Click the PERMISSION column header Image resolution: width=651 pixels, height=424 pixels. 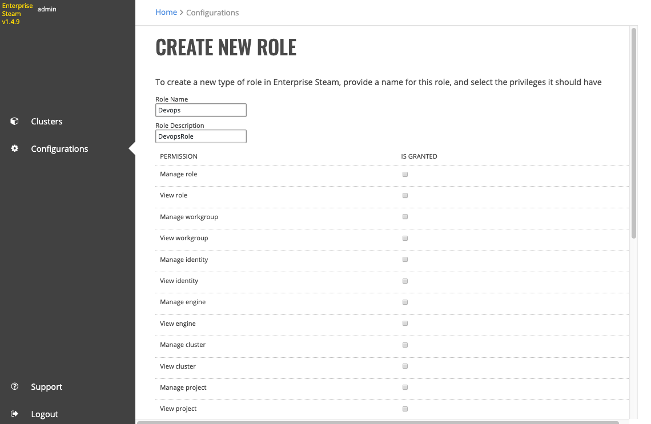coord(179,156)
